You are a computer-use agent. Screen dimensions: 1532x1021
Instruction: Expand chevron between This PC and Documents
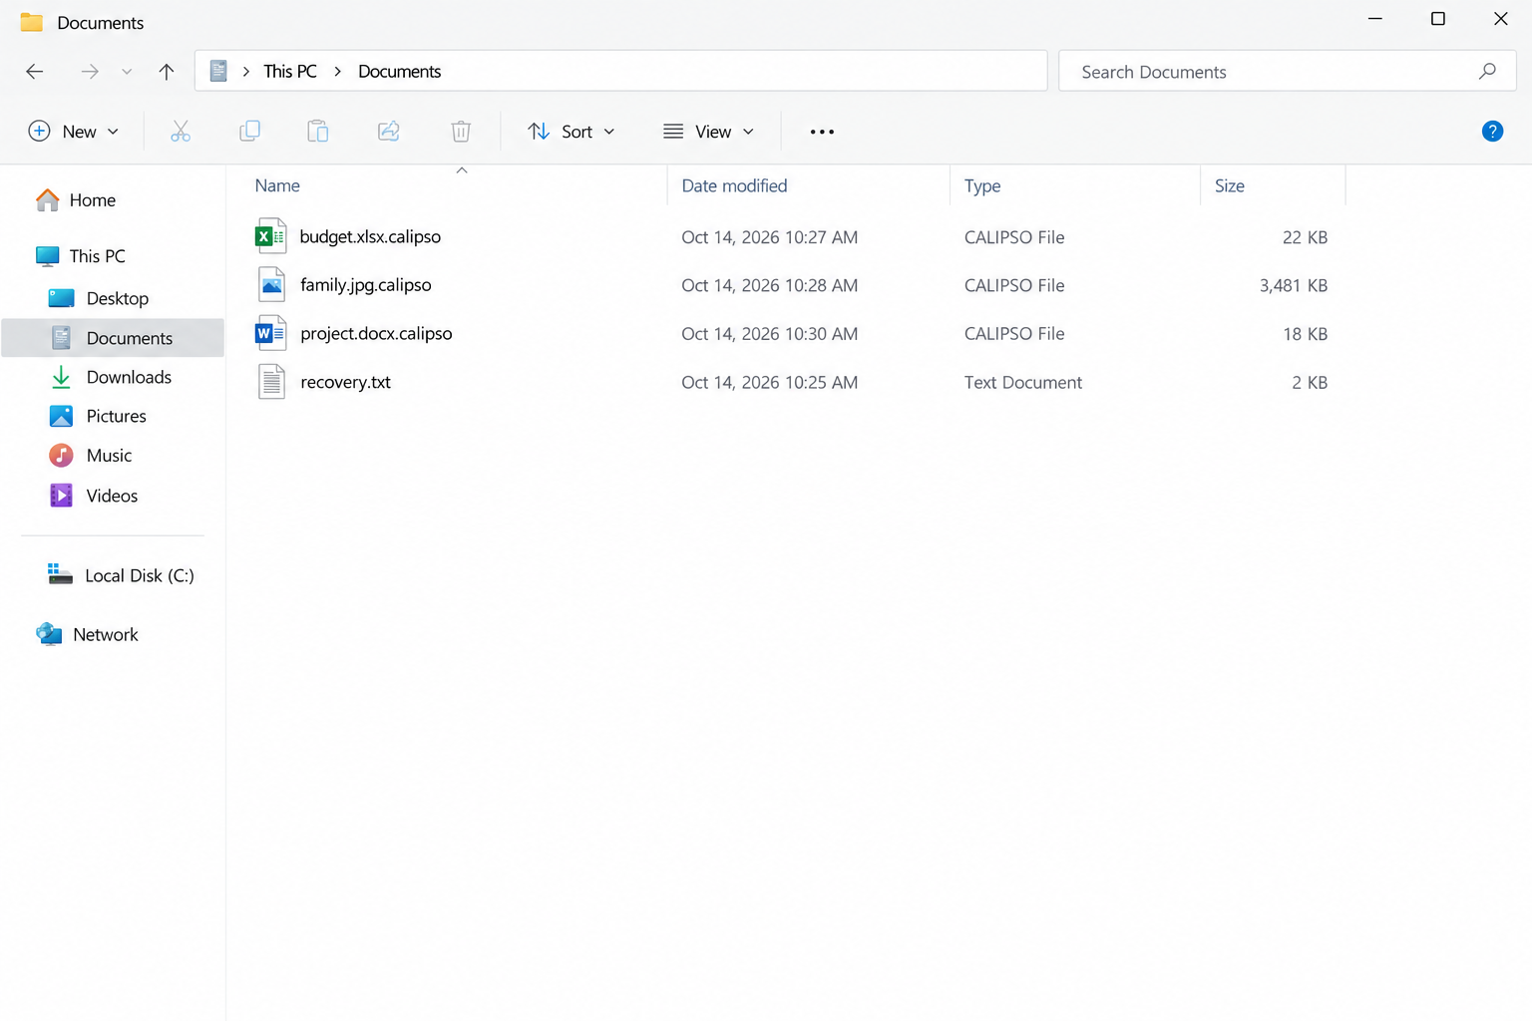338,72
